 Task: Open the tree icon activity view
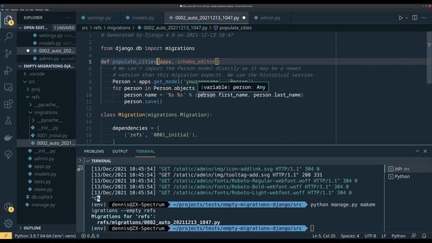pyautogui.click(x=8, y=155)
